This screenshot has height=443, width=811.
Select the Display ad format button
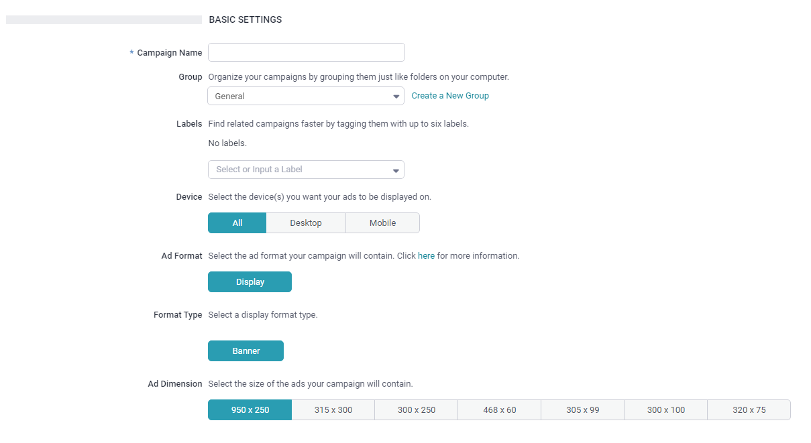point(250,282)
